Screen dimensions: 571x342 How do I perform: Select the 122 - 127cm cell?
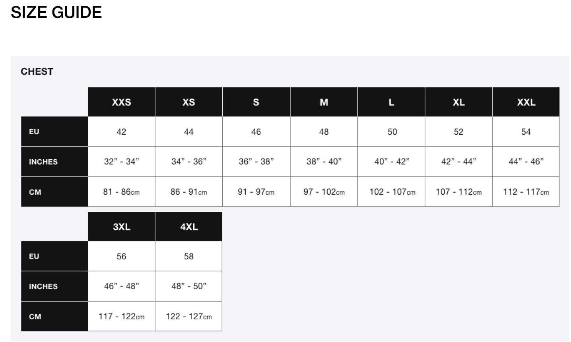tap(189, 317)
